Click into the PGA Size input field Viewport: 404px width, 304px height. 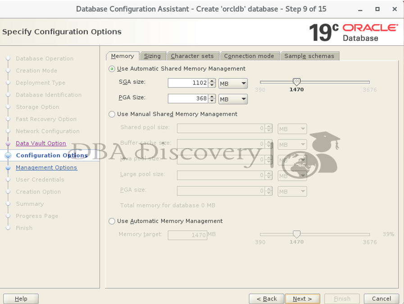[x=187, y=98]
